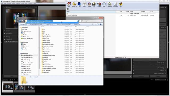Click the Explorer help question-mark icon
Screen dimensions: 170x96
[x=101, y=24]
